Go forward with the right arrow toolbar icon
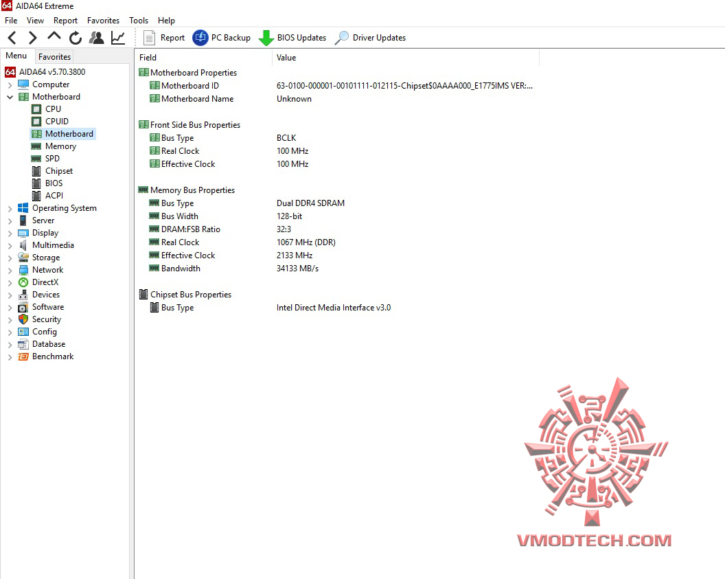The width and height of the screenshot is (725, 579). (32, 38)
